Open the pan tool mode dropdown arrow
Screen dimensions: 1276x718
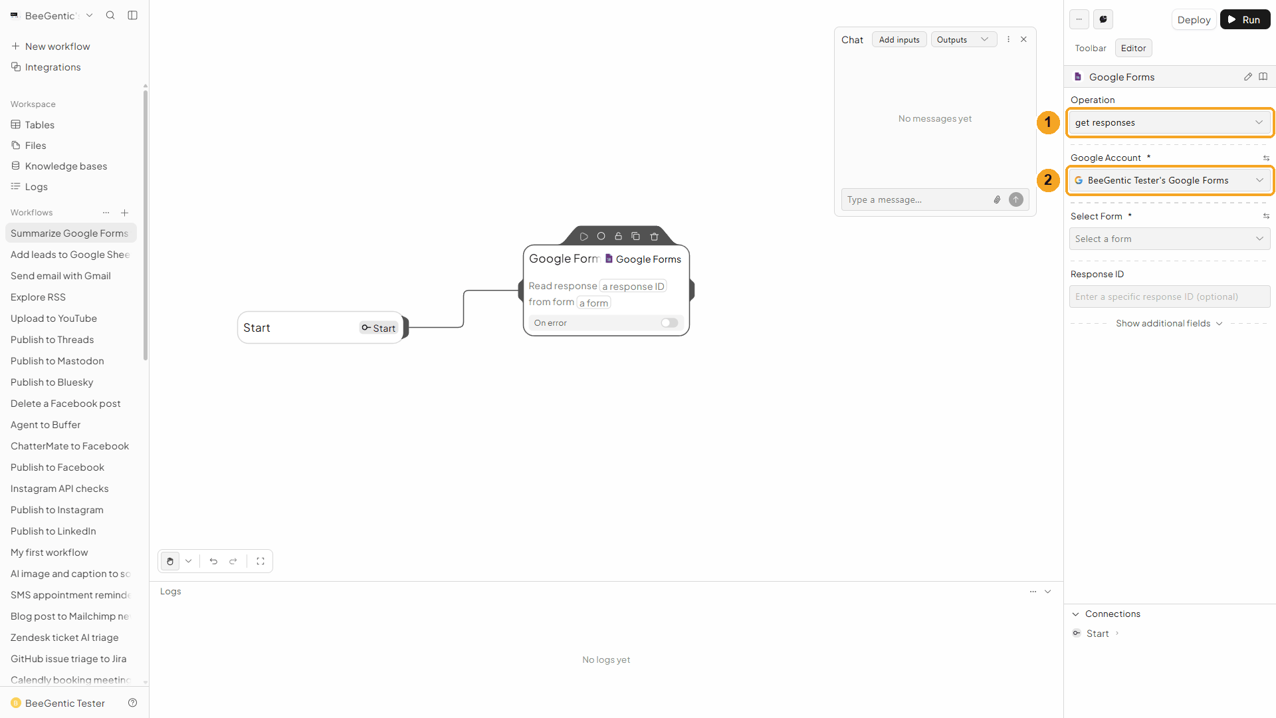(189, 561)
